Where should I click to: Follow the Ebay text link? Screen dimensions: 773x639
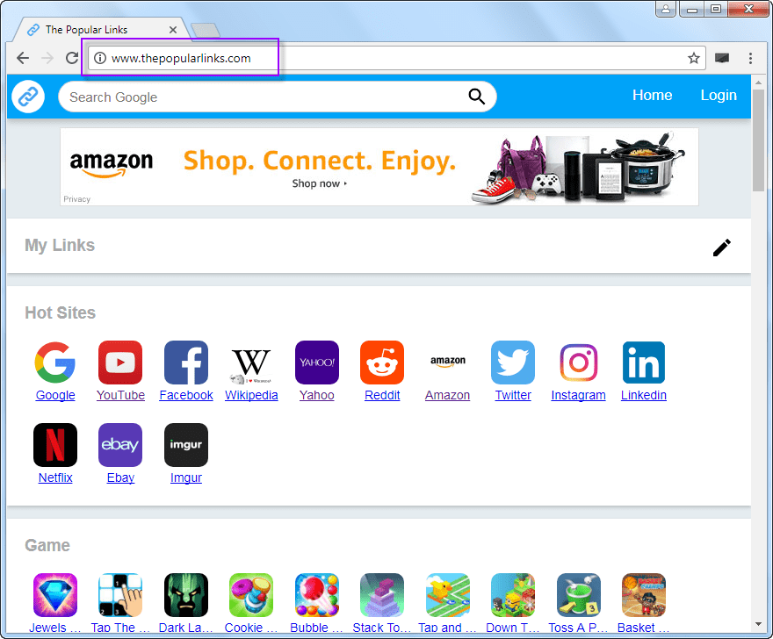[121, 477]
